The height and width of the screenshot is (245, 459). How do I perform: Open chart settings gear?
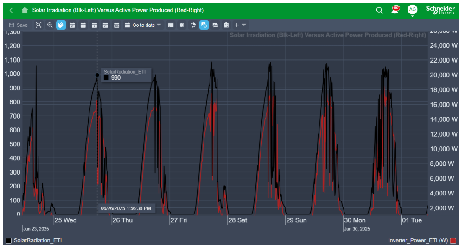click(x=182, y=25)
